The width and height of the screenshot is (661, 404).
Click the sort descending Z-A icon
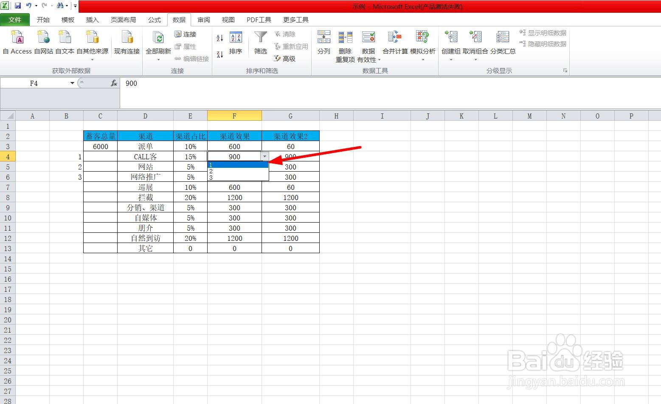tap(220, 54)
